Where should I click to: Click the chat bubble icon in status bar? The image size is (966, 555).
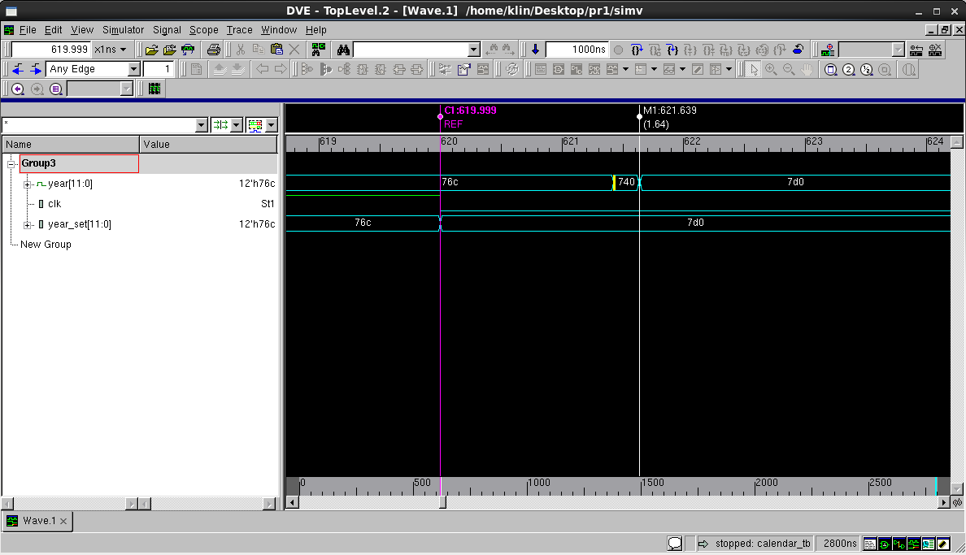[x=675, y=544]
